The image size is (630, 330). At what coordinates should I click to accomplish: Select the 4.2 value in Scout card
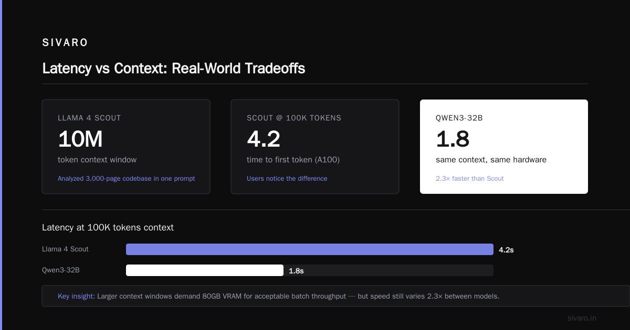coord(264,139)
